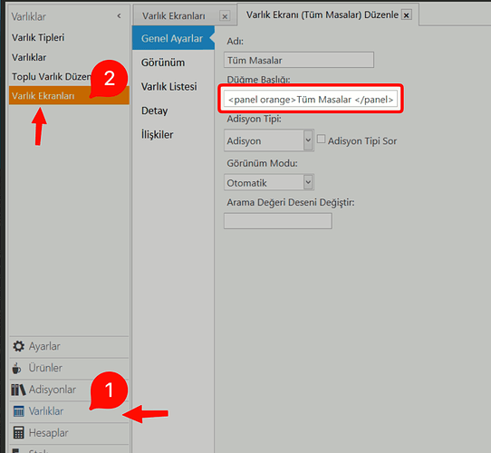
Task: Open the Ayarlar navigation label
Action: point(44,346)
